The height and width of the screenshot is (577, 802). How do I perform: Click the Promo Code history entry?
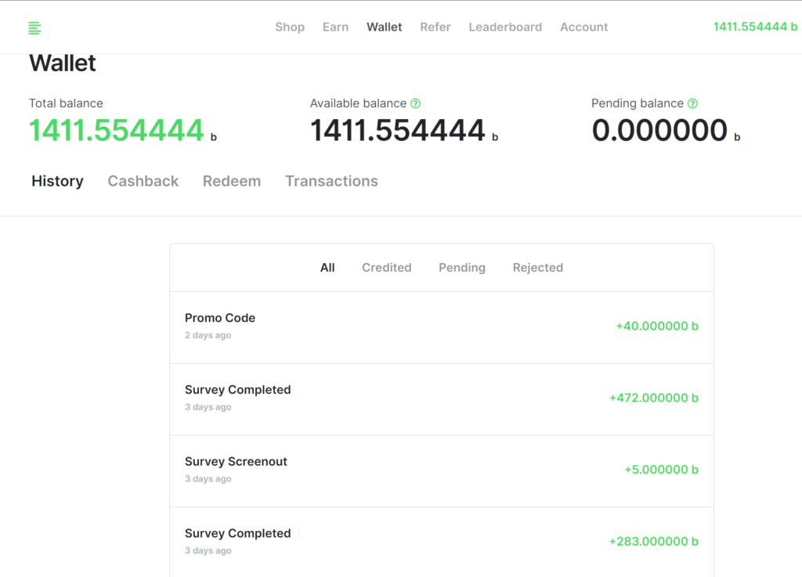coord(441,326)
